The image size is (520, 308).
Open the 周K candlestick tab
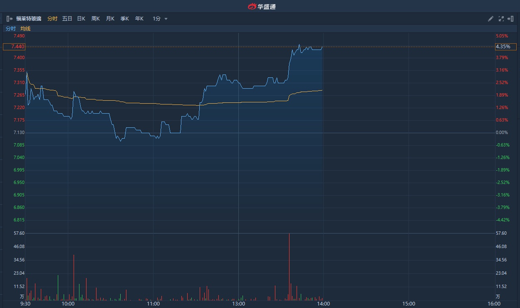96,19
